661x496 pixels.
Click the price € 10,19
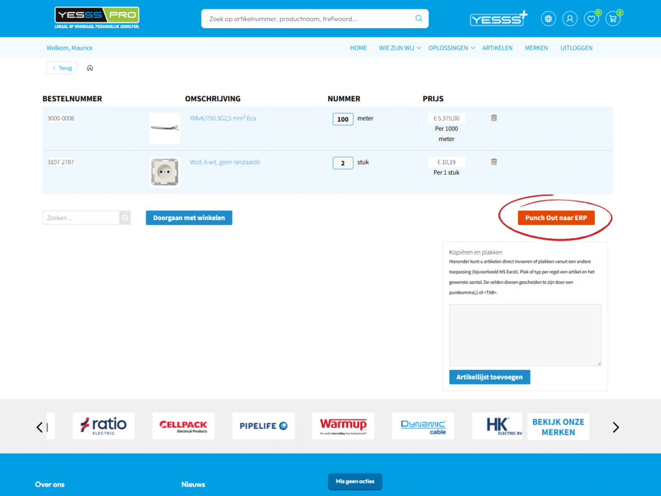tap(447, 162)
